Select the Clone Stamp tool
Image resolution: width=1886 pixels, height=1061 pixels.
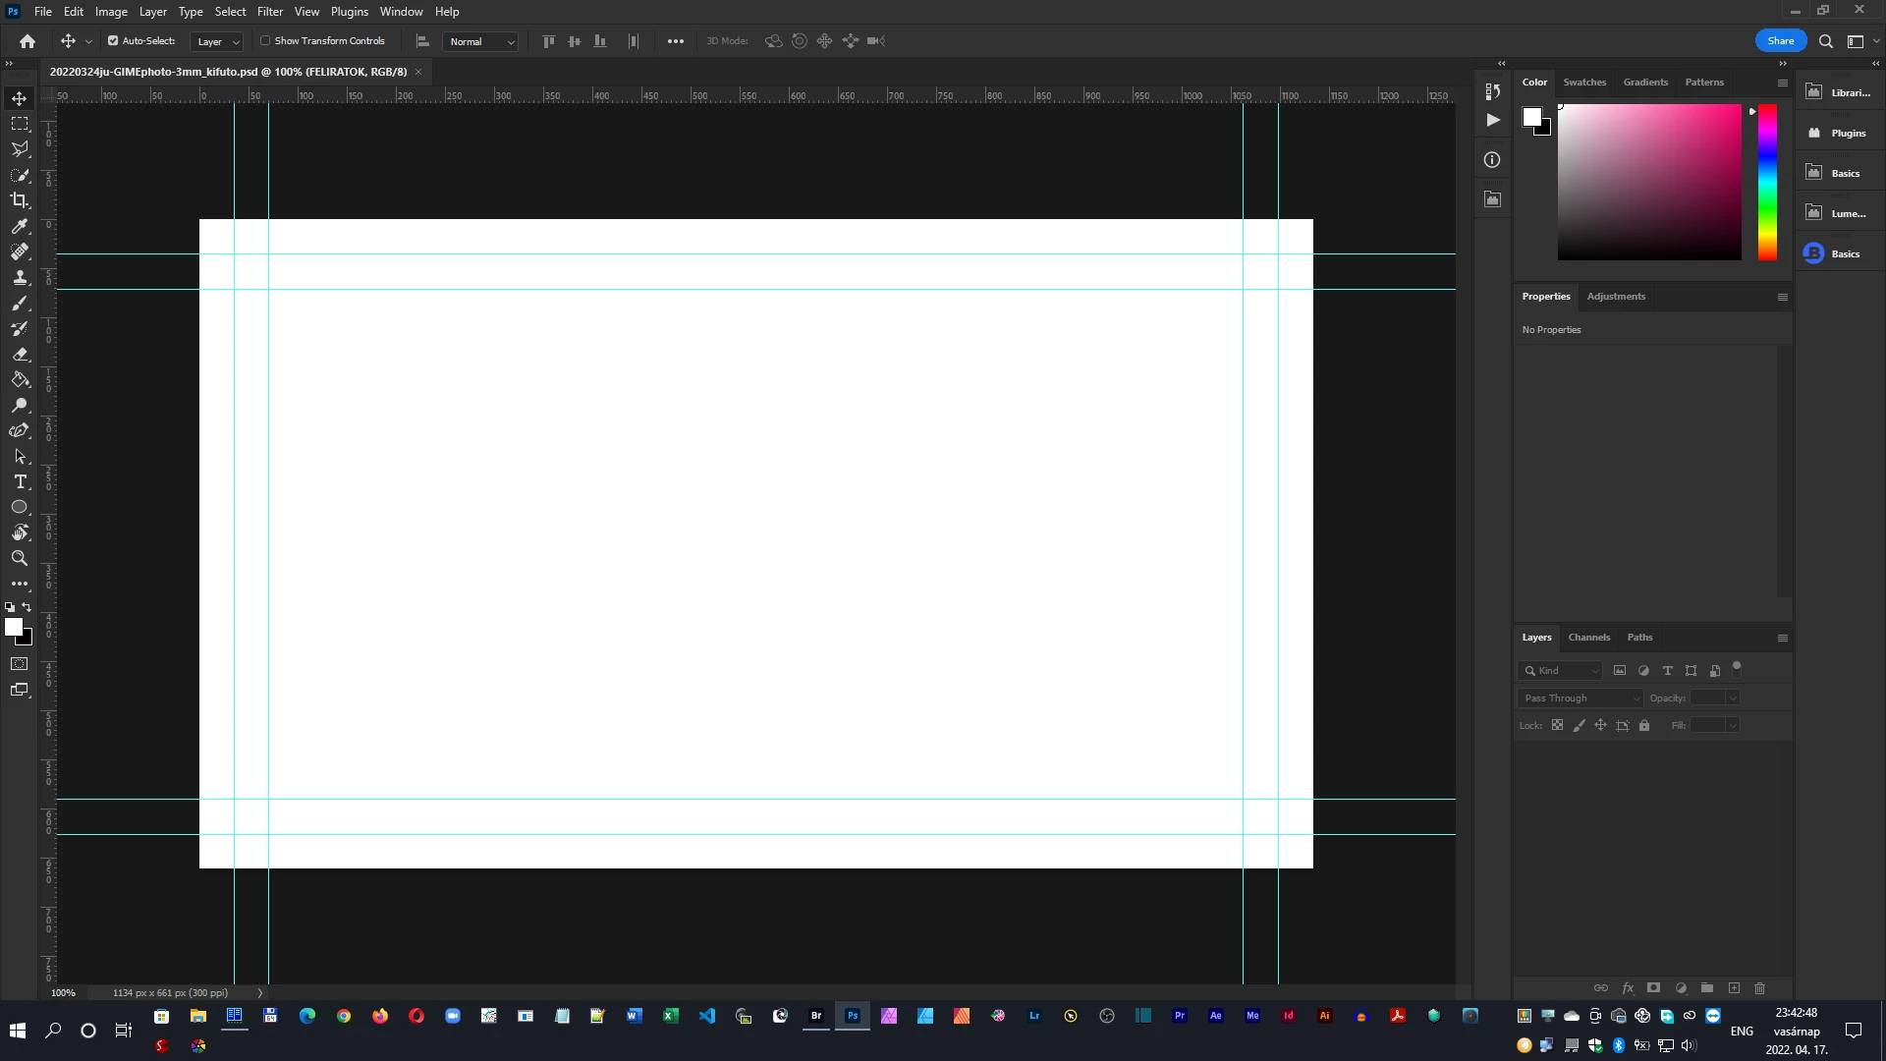tap(20, 278)
